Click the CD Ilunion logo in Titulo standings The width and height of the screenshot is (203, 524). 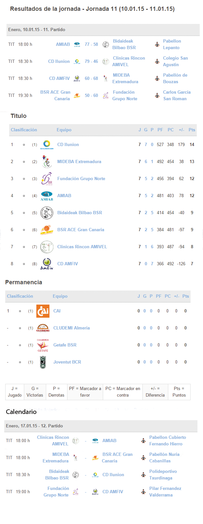(x=47, y=145)
